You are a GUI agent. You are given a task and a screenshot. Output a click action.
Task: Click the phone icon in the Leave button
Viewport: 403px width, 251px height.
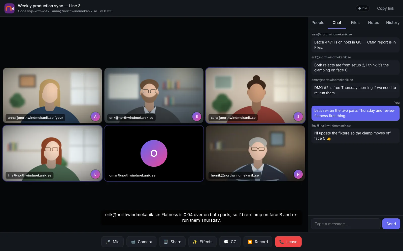(282, 242)
